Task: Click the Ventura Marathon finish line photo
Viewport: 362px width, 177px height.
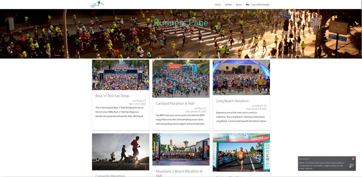Action: [241, 152]
